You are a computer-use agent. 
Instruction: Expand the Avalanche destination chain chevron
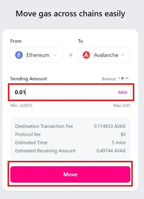click(122, 55)
